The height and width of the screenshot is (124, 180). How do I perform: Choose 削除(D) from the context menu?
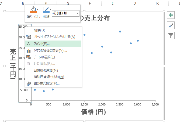(53, 30)
